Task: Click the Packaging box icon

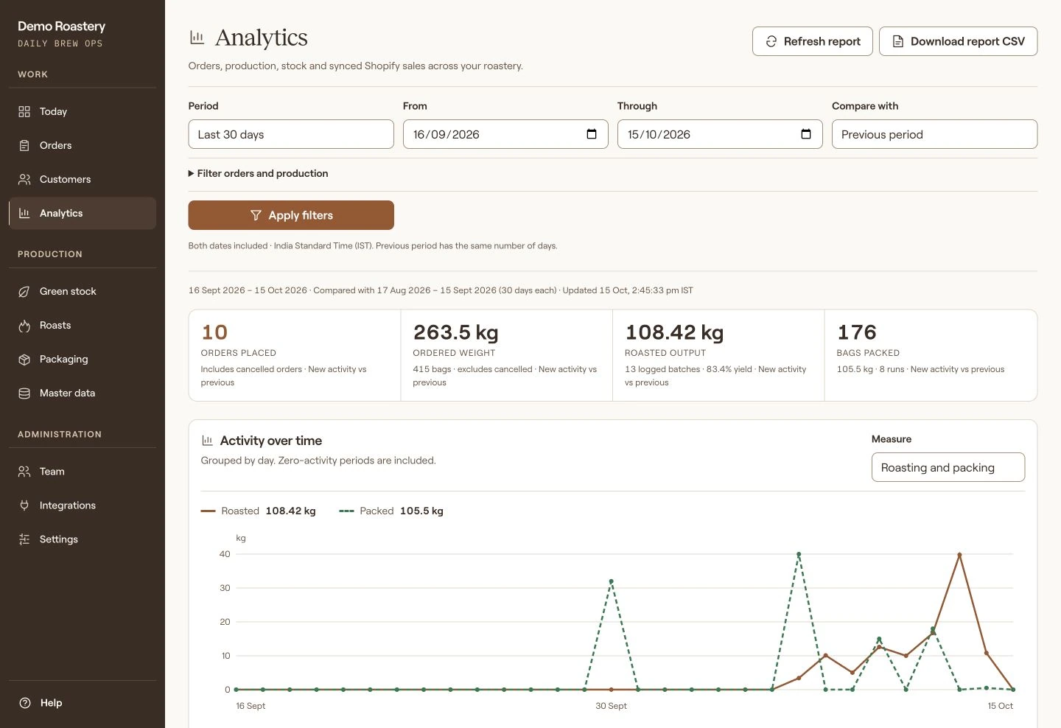Action: pos(24,359)
